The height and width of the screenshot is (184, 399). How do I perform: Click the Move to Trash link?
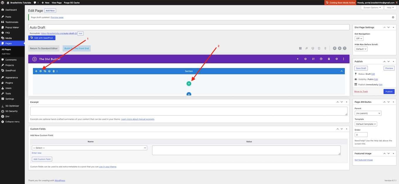click(361, 91)
